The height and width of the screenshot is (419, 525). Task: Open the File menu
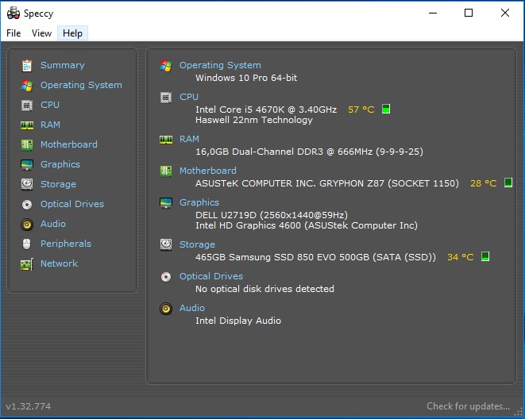point(14,33)
